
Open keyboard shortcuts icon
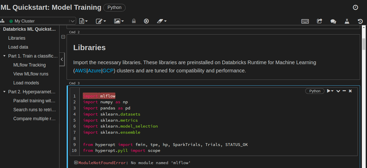pyautogui.click(x=305, y=21)
